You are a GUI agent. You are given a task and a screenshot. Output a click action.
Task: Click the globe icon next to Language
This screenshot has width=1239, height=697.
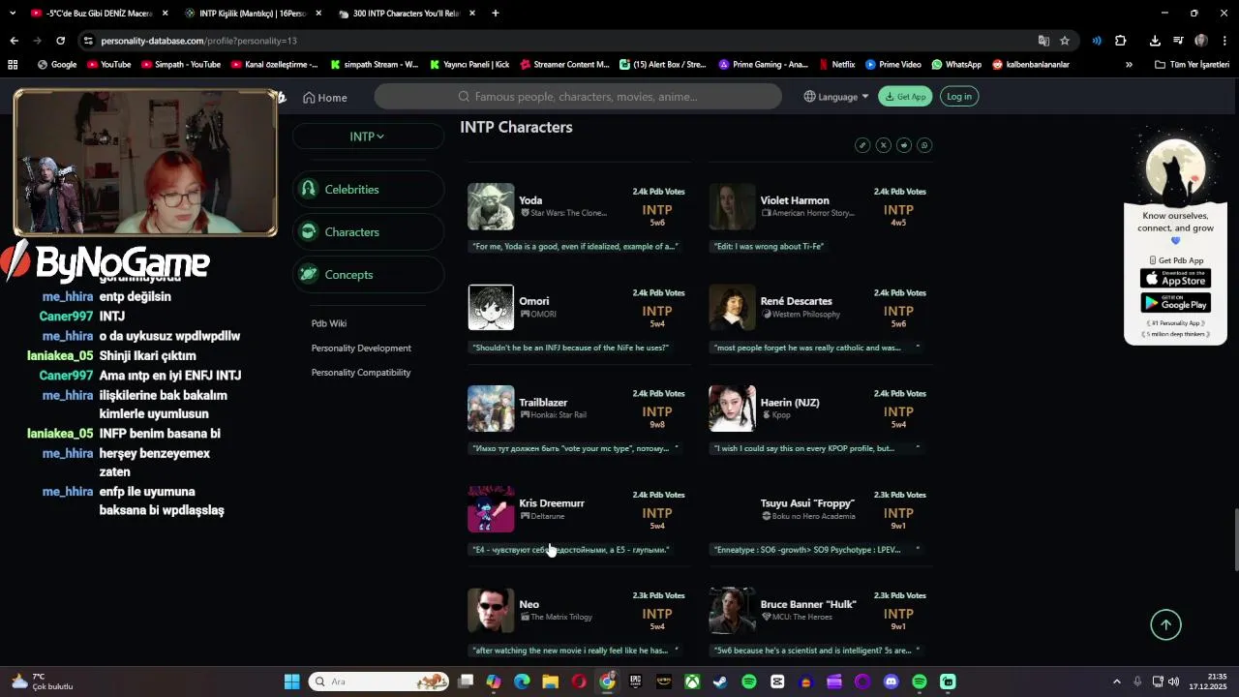[809, 97]
